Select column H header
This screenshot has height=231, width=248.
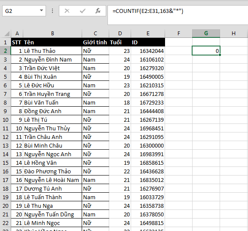(233, 34)
